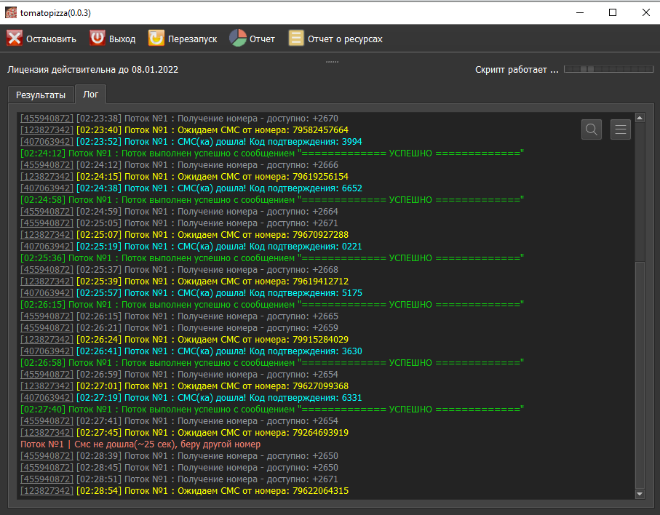The height and width of the screenshot is (515, 660).
Task: Open link 407063942 at 02:25:19
Action: point(47,247)
